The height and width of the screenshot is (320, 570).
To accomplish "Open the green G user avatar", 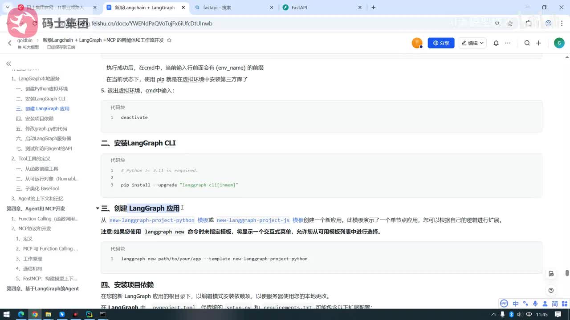I will pyautogui.click(x=559, y=43).
